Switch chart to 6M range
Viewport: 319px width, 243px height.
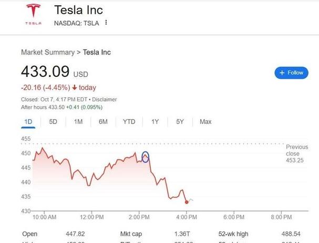(103, 121)
